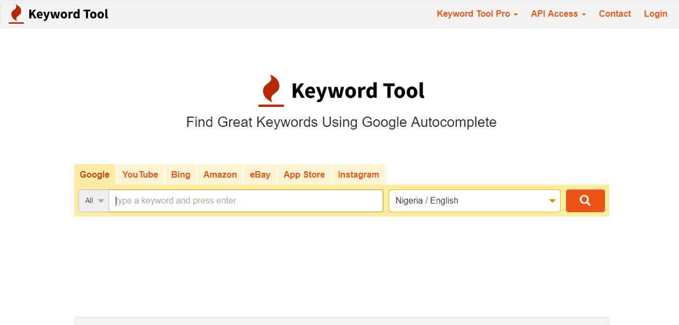Switch to the eBay tab

click(260, 175)
